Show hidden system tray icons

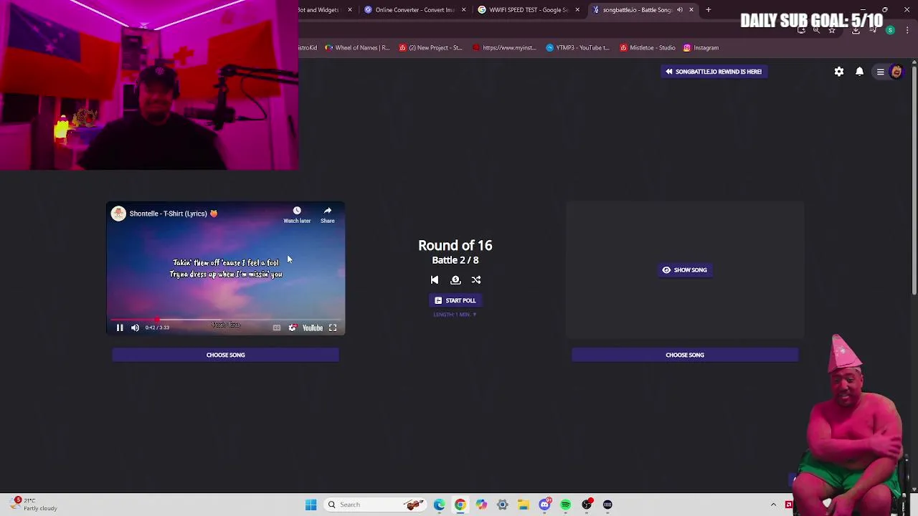click(x=773, y=505)
